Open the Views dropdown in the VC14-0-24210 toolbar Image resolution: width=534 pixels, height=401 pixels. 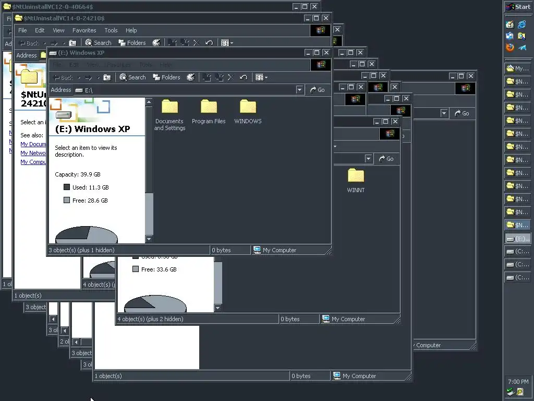(x=227, y=43)
